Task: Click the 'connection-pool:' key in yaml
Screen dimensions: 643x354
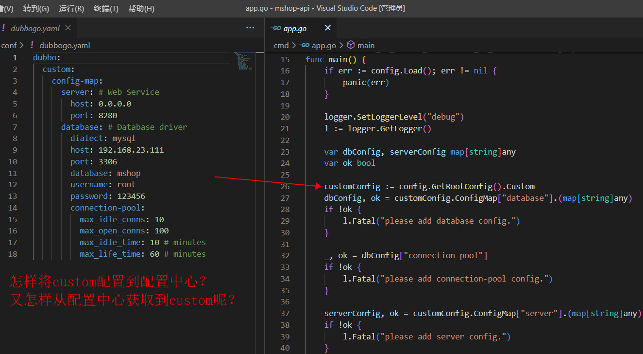Action: click(108, 208)
